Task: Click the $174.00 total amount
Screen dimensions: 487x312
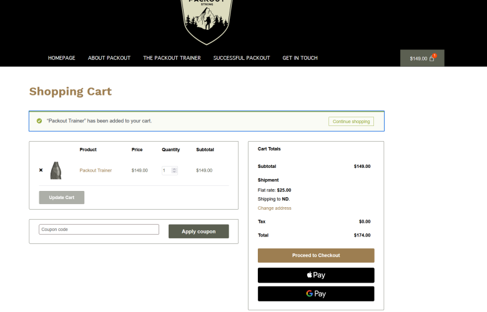Action: coord(362,235)
